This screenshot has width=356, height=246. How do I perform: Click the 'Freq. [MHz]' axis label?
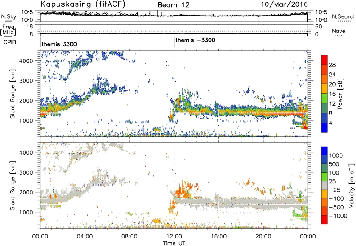click(x=8, y=30)
